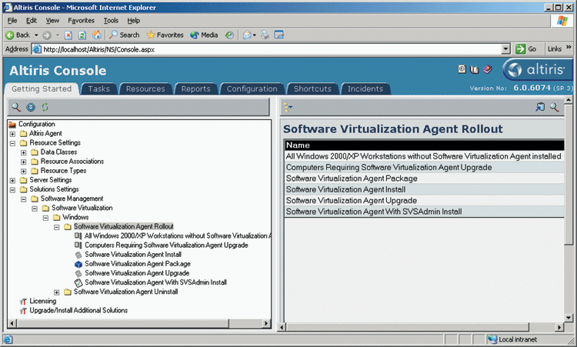Click the Edit page icon in toolbar
This screenshot has width=577, height=347.
(x=279, y=35)
